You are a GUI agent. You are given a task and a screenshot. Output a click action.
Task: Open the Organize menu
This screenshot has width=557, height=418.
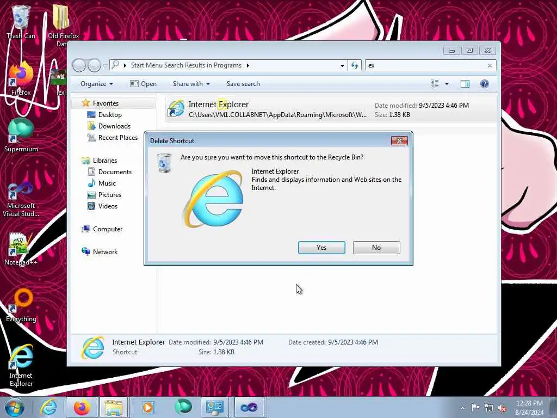[x=97, y=84]
